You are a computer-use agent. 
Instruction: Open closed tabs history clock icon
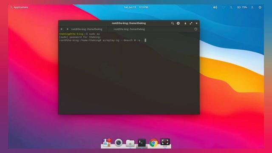[x=195, y=29]
